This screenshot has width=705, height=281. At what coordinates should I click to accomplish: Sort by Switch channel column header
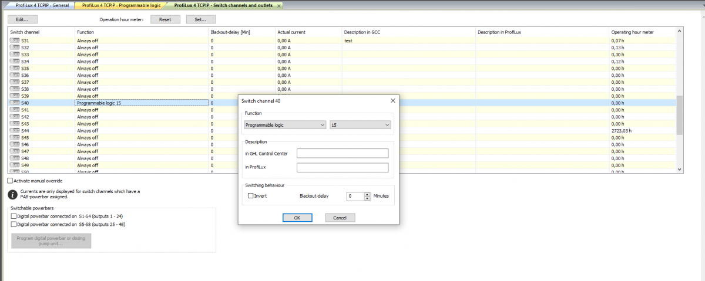pos(41,32)
